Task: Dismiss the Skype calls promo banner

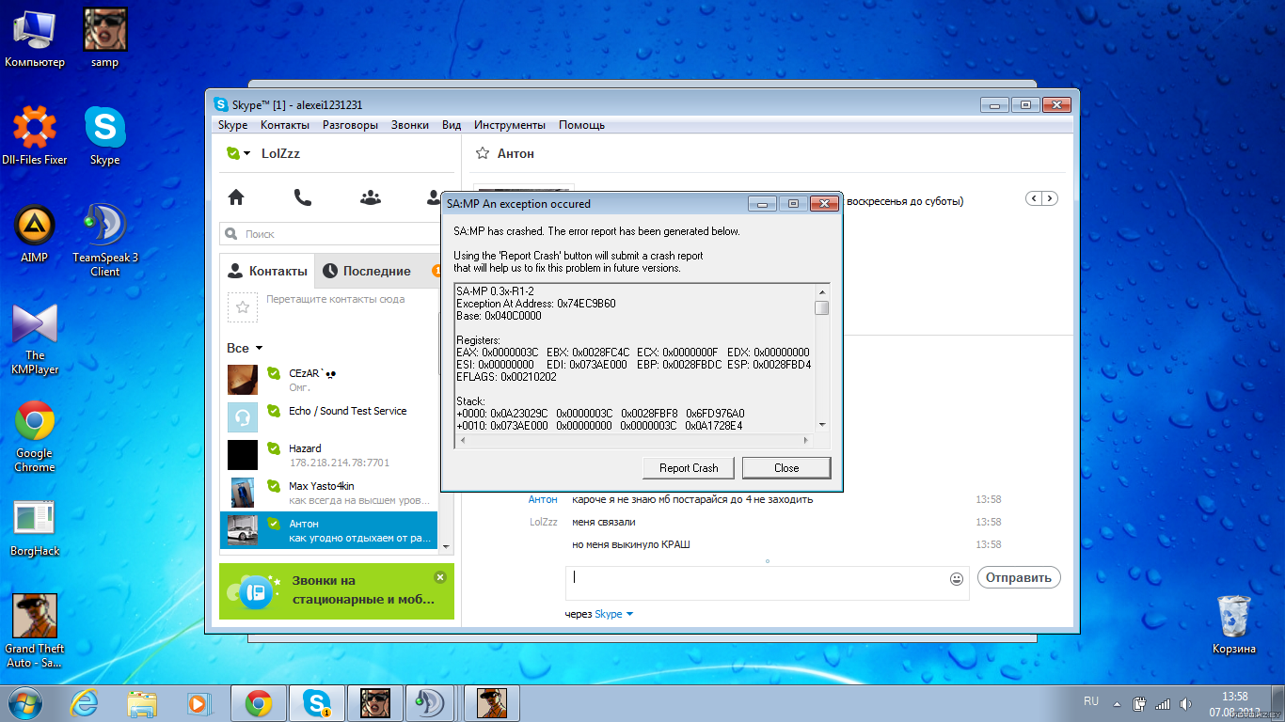Action: click(440, 576)
